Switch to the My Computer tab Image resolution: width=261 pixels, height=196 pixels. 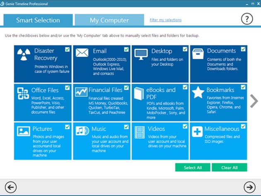pyautogui.click(x=109, y=20)
